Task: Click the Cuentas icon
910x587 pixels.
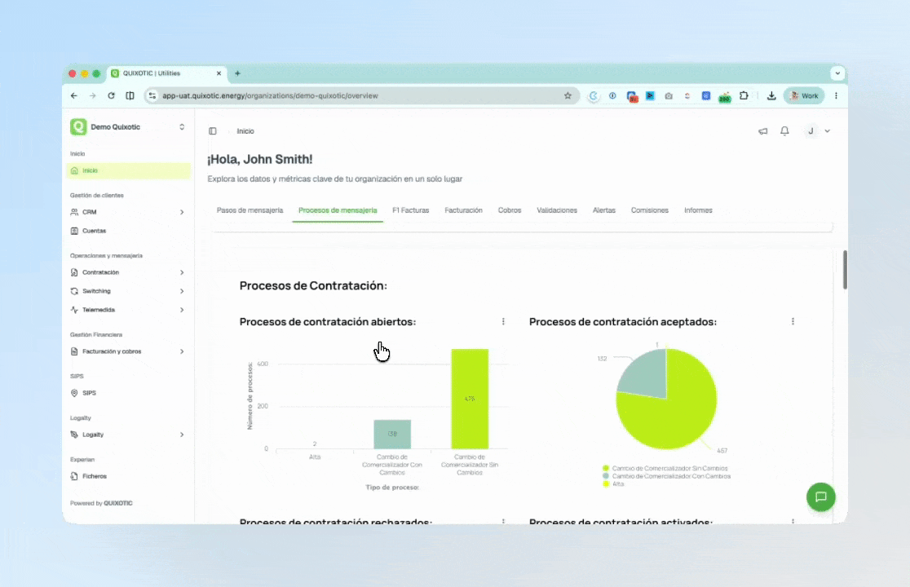Action: point(74,231)
